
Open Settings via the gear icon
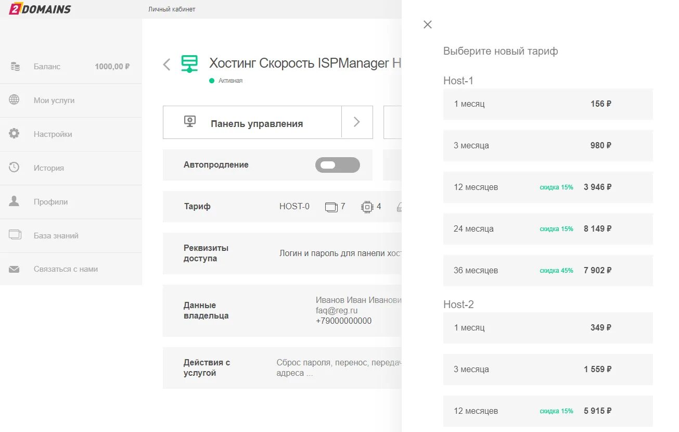pos(14,134)
